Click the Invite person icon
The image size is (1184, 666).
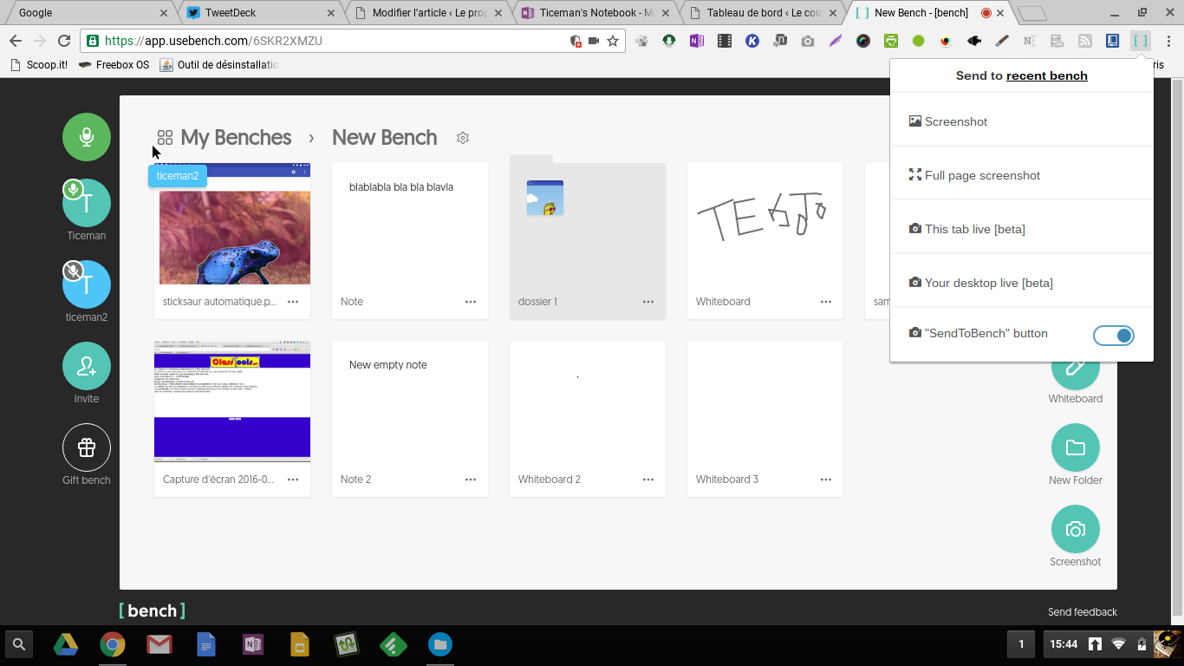[x=87, y=366]
